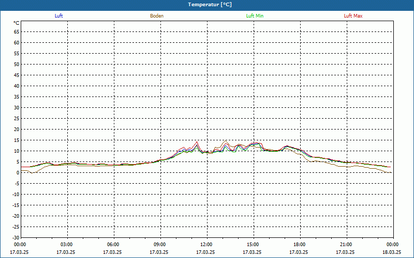This screenshot has height=258, width=414.
Task: Click the 21:00 time axis label
Action: point(346,245)
